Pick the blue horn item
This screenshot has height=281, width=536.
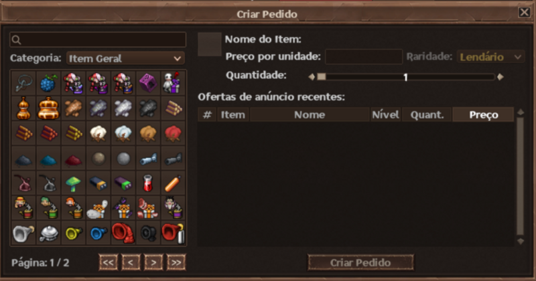coord(98,233)
